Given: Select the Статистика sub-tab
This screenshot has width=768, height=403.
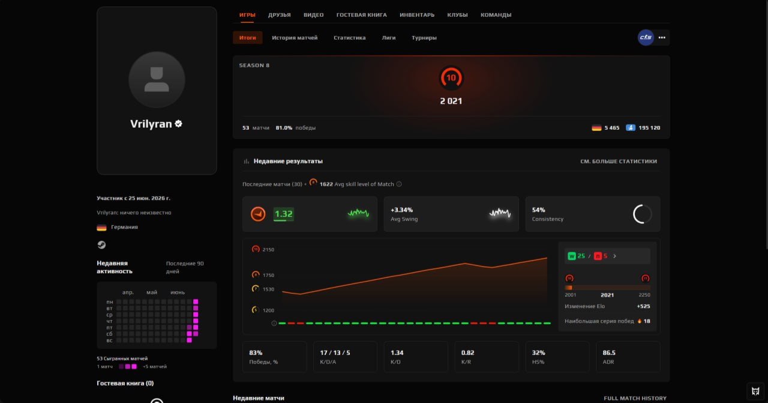Looking at the screenshot, I should point(349,38).
